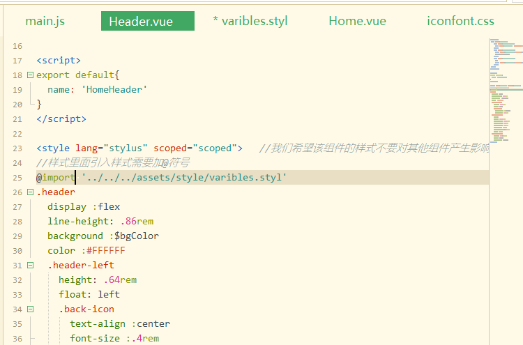This screenshot has width=523, height=345.
Task: Open the iconfont.css tab
Action: point(460,21)
